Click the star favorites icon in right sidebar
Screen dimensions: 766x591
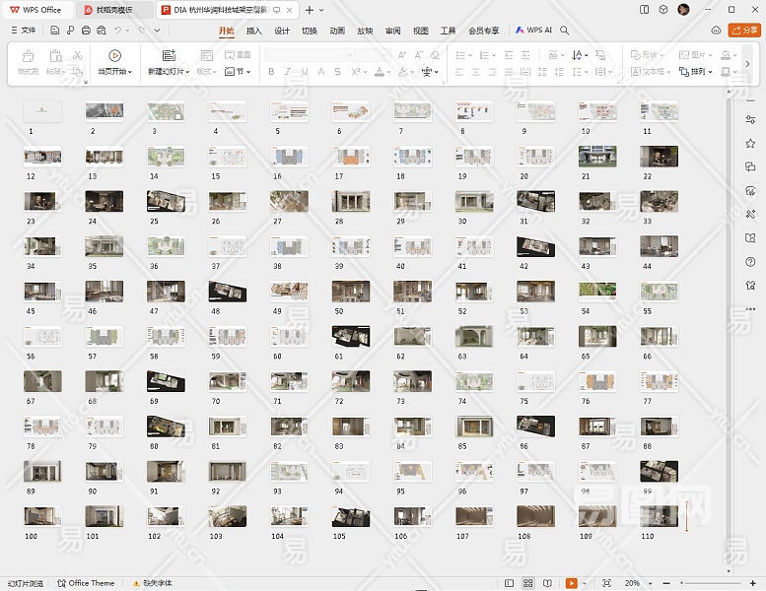coord(750,144)
